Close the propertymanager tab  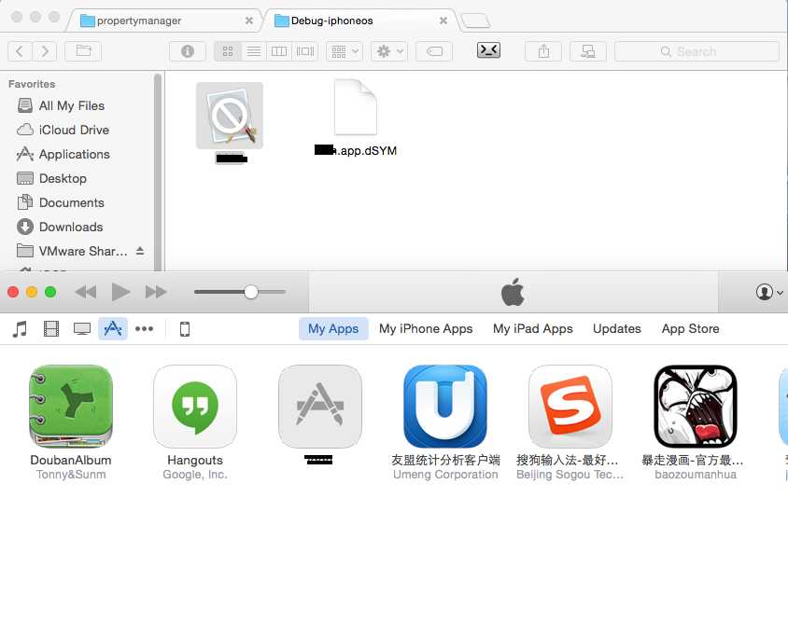pyautogui.click(x=248, y=21)
